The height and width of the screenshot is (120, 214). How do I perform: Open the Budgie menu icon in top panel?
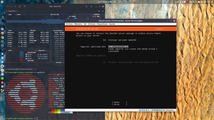tap(2, 2)
